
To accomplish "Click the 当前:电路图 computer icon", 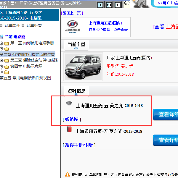I will tap(2, 37).
